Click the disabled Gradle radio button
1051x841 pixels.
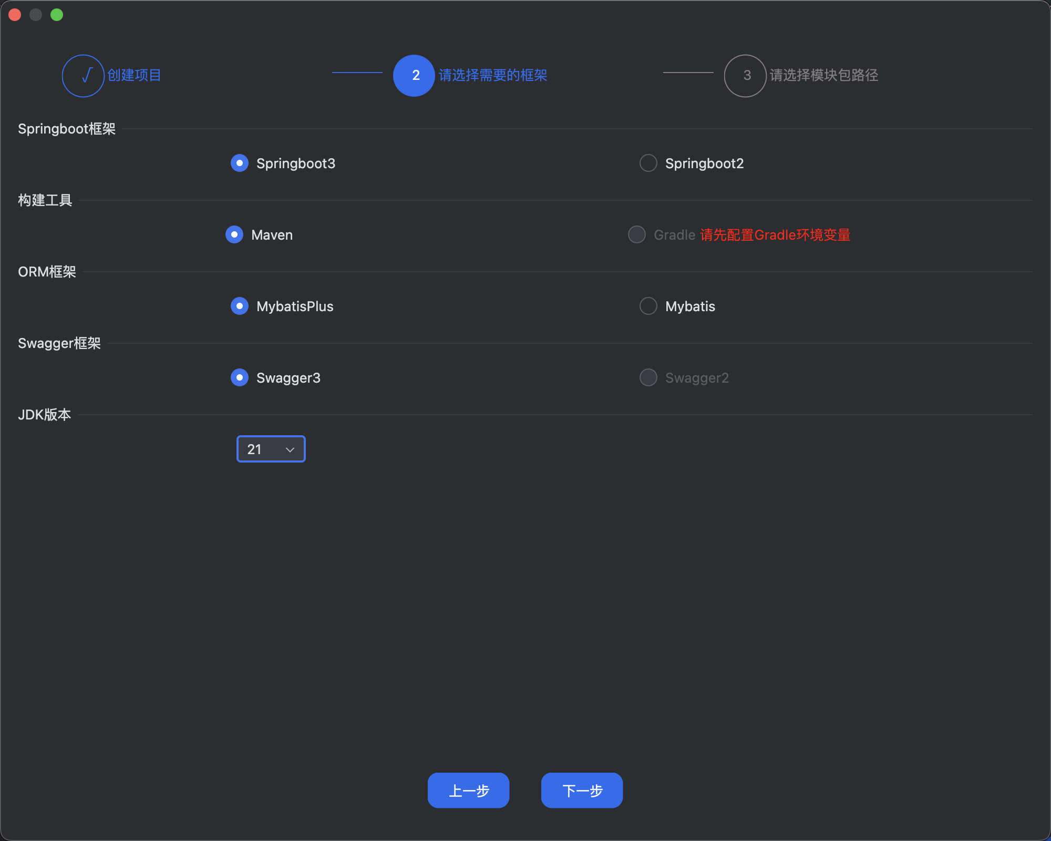pos(636,234)
